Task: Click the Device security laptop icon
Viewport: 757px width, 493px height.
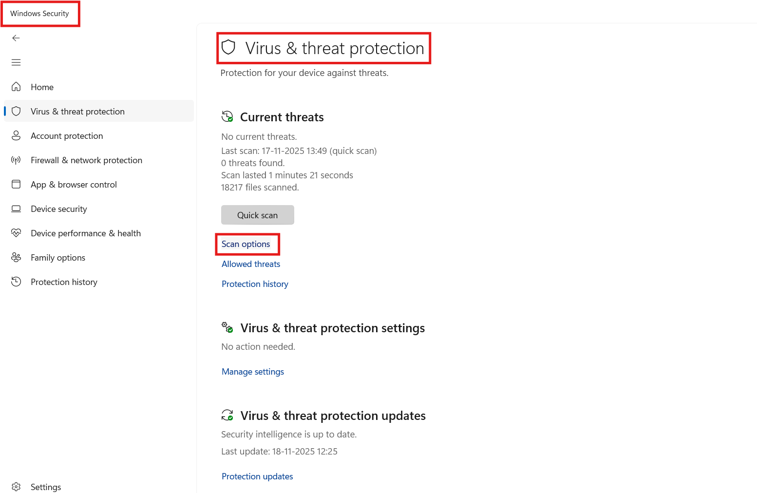Action: (x=16, y=209)
